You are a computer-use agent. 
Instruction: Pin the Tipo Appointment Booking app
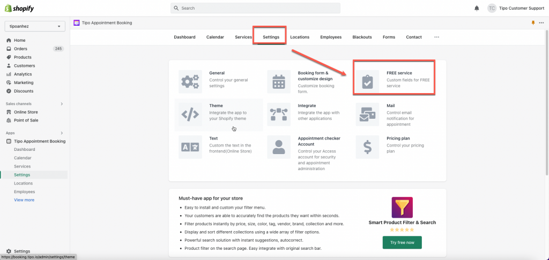coord(533,22)
